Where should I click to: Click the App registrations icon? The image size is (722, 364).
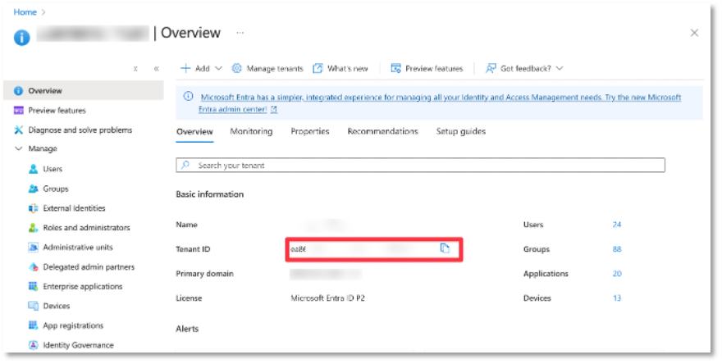tap(33, 325)
